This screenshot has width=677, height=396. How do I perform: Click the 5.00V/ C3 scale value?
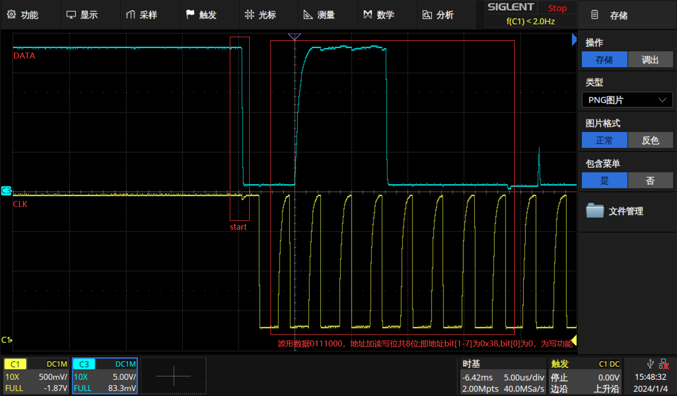(x=124, y=377)
